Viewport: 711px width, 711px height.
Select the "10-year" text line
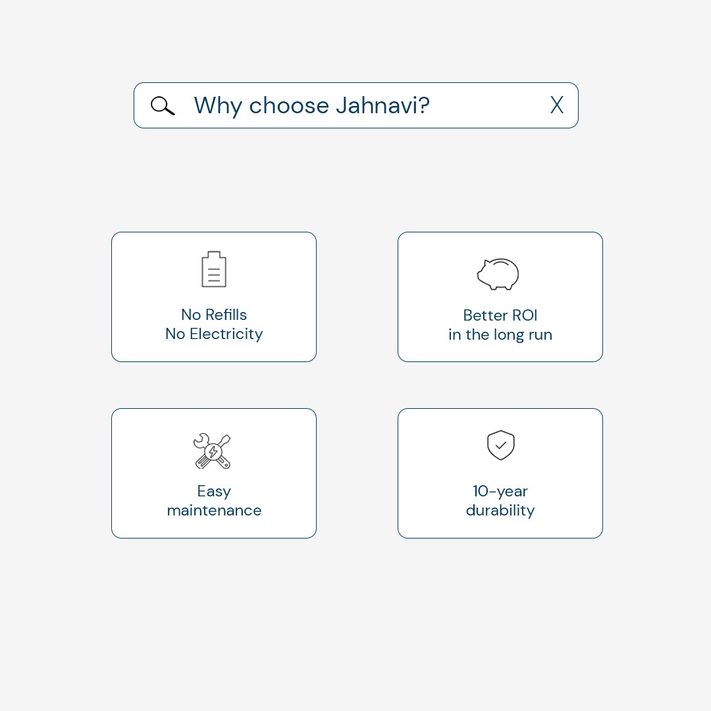(x=500, y=491)
